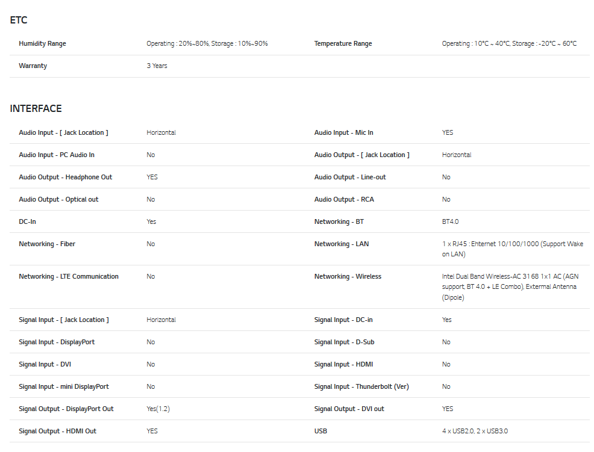Click the Networking - BT label

click(339, 221)
